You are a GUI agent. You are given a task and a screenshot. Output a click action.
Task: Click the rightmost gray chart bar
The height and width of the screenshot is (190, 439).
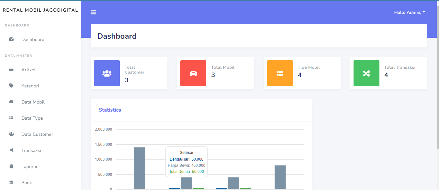[x=280, y=177]
